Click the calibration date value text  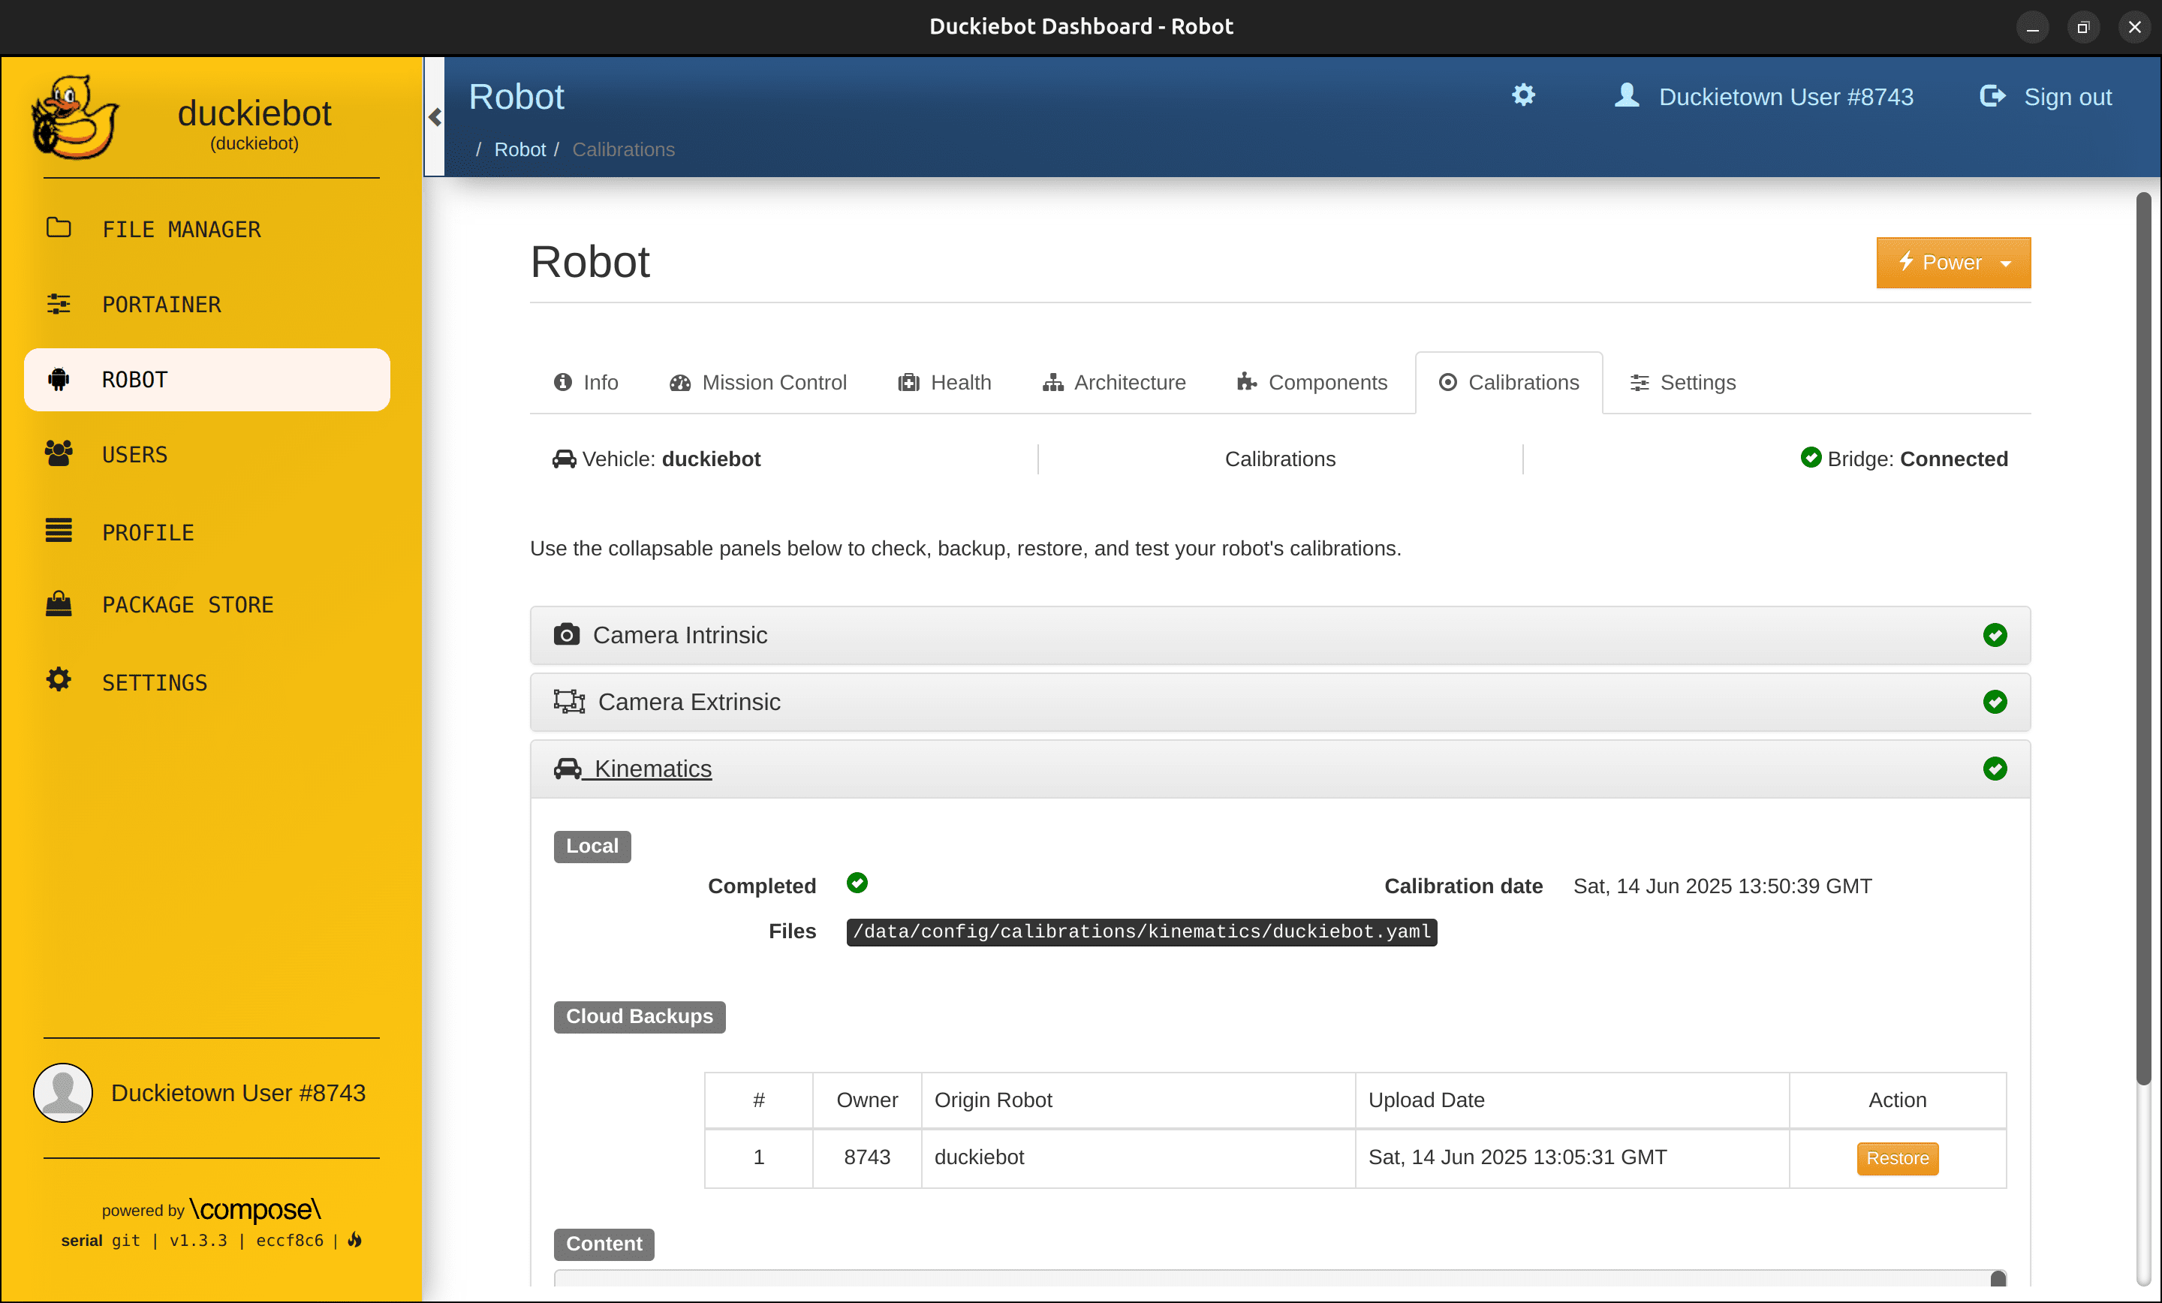1721,886
